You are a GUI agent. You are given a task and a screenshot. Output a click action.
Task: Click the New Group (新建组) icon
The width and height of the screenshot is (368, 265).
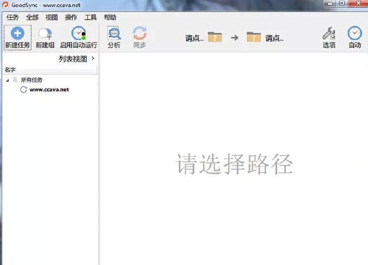(x=45, y=34)
